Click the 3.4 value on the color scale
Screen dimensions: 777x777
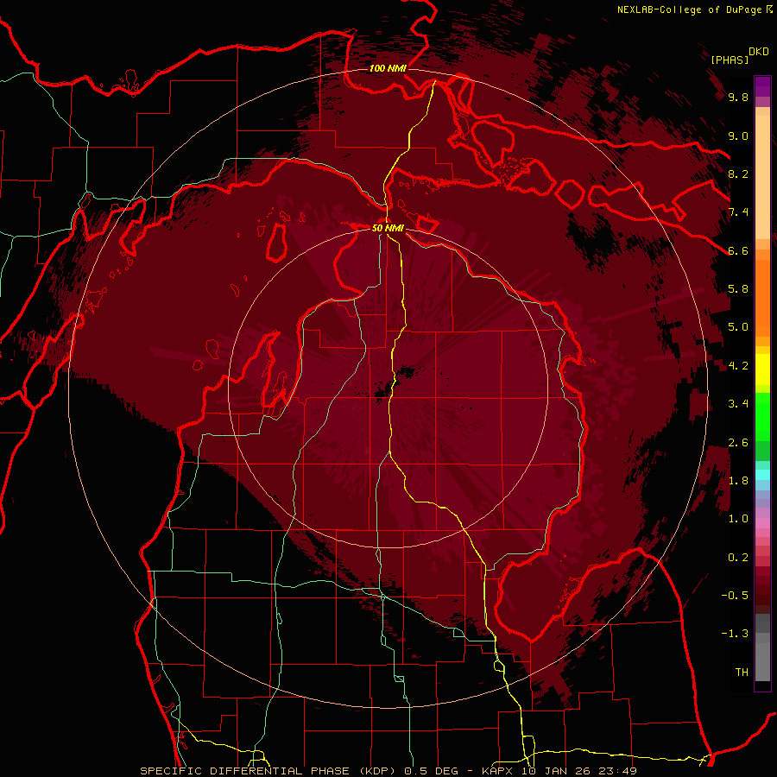(x=738, y=404)
